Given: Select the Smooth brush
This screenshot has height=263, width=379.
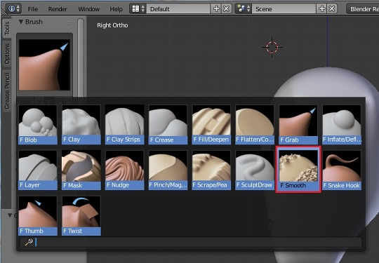Looking at the screenshot, I should click(x=298, y=170).
